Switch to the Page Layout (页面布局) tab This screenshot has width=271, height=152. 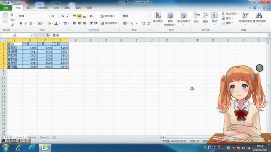click(42, 8)
